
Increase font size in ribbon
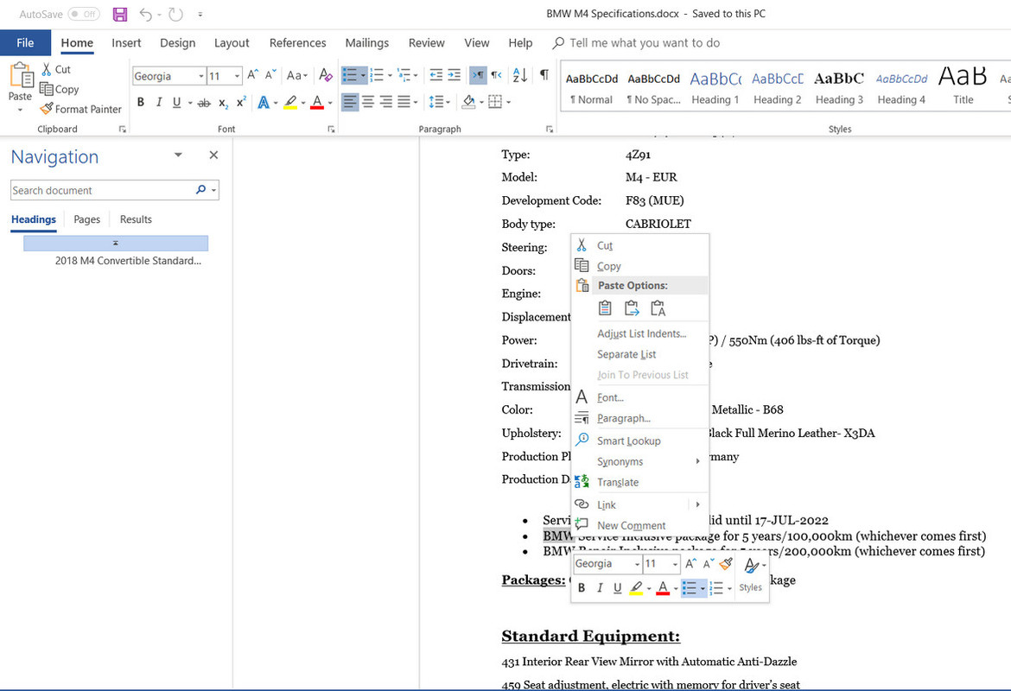pos(252,75)
